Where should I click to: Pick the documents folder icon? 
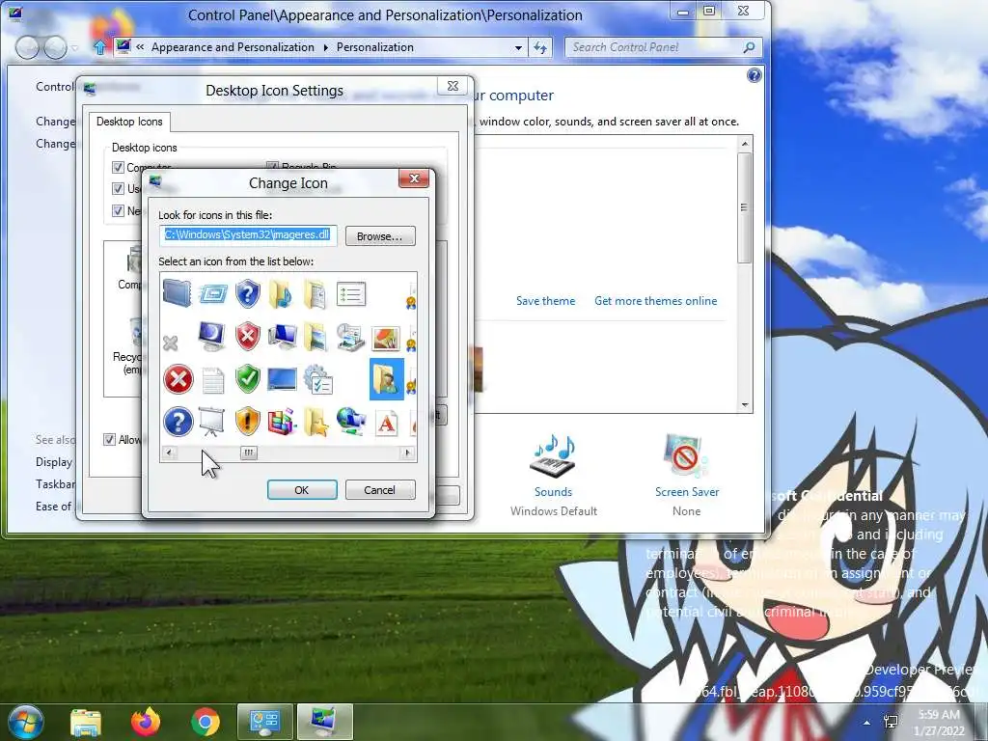coord(316,294)
